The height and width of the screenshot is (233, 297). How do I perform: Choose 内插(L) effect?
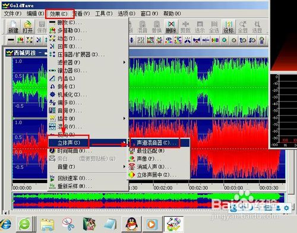[x=88, y=78]
